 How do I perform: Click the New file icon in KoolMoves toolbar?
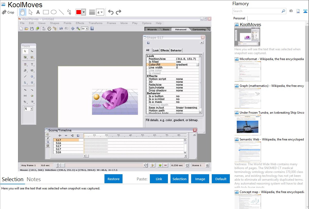[x=21, y=29]
